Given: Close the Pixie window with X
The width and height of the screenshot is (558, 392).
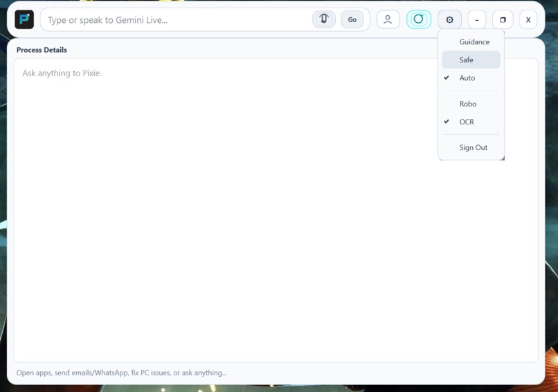Looking at the screenshot, I should click(x=528, y=19).
